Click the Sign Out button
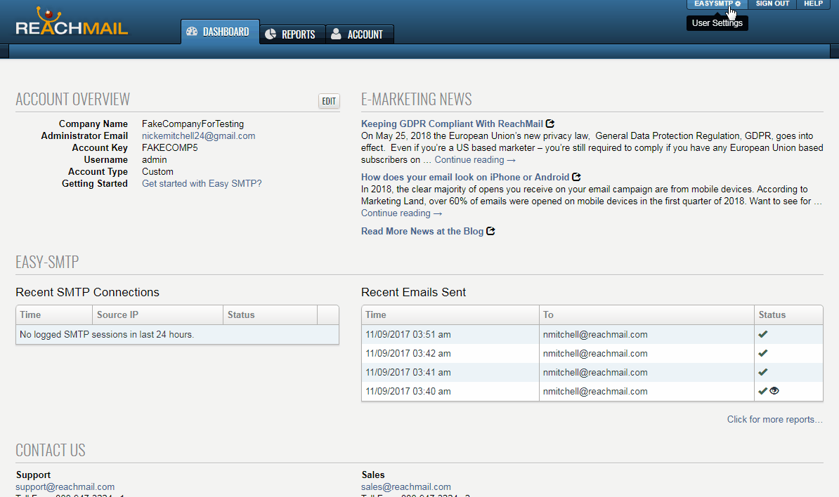Screen dimensions: 839x497 pos(772,4)
